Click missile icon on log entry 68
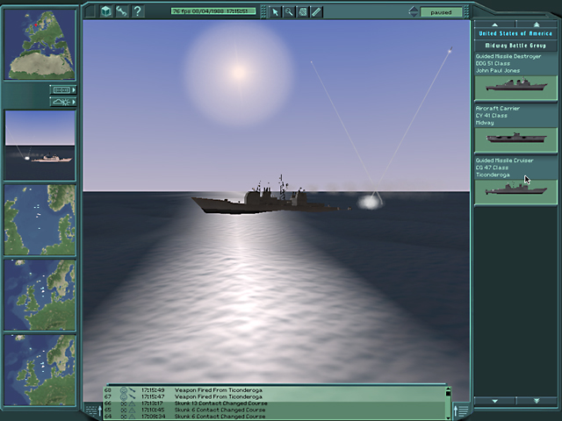This screenshot has width=562, height=421. click(x=132, y=389)
